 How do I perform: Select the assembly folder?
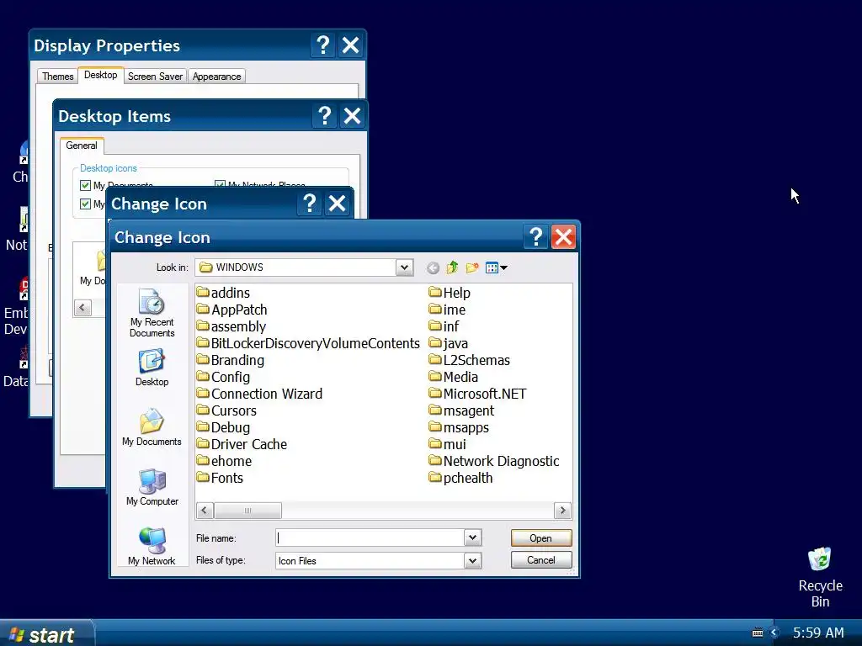[231, 327]
